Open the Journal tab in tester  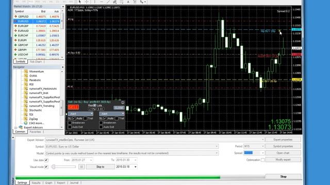[74, 183]
